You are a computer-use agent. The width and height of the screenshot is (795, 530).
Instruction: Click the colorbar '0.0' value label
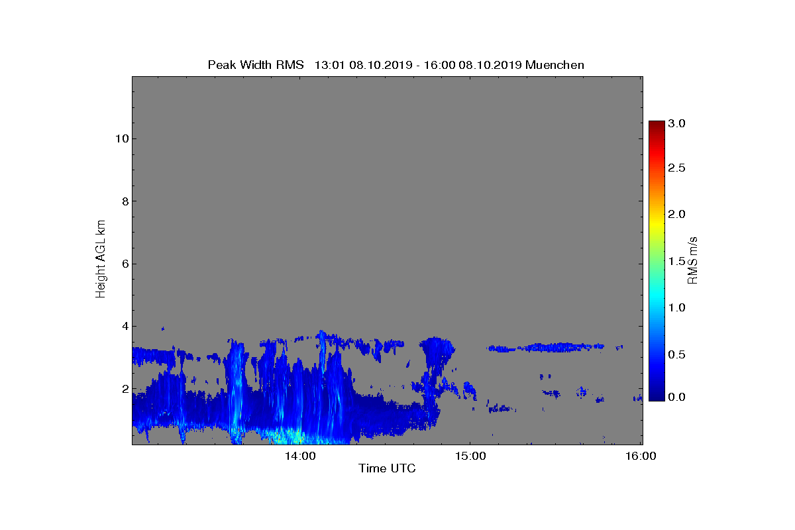[x=676, y=397]
